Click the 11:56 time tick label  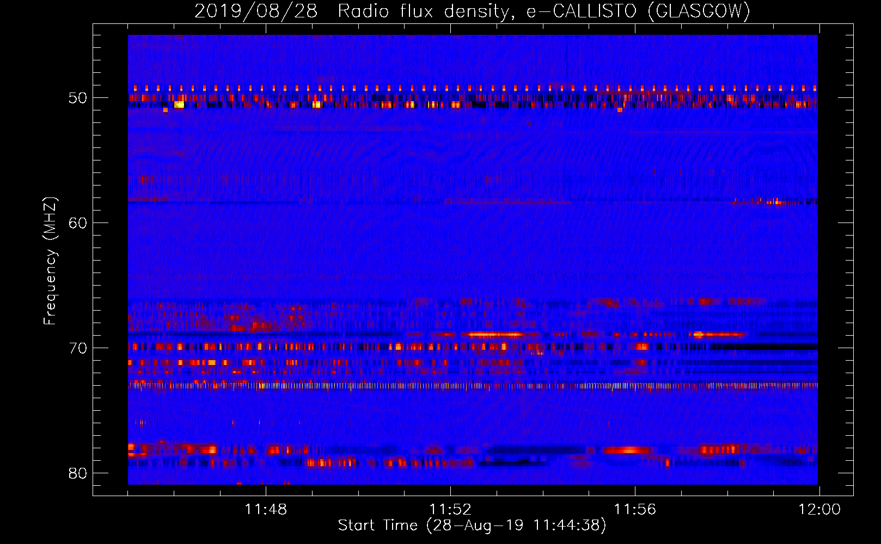pyautogui.click(x=635, y=510)
